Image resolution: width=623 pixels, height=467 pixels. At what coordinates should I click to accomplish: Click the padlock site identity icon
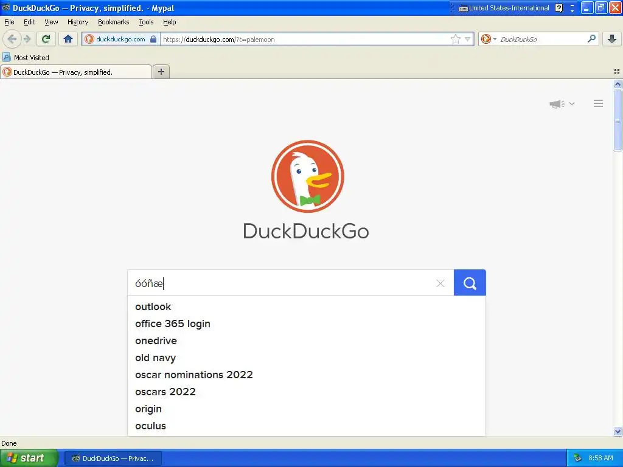pyautogui.click(x=153, y=39)
